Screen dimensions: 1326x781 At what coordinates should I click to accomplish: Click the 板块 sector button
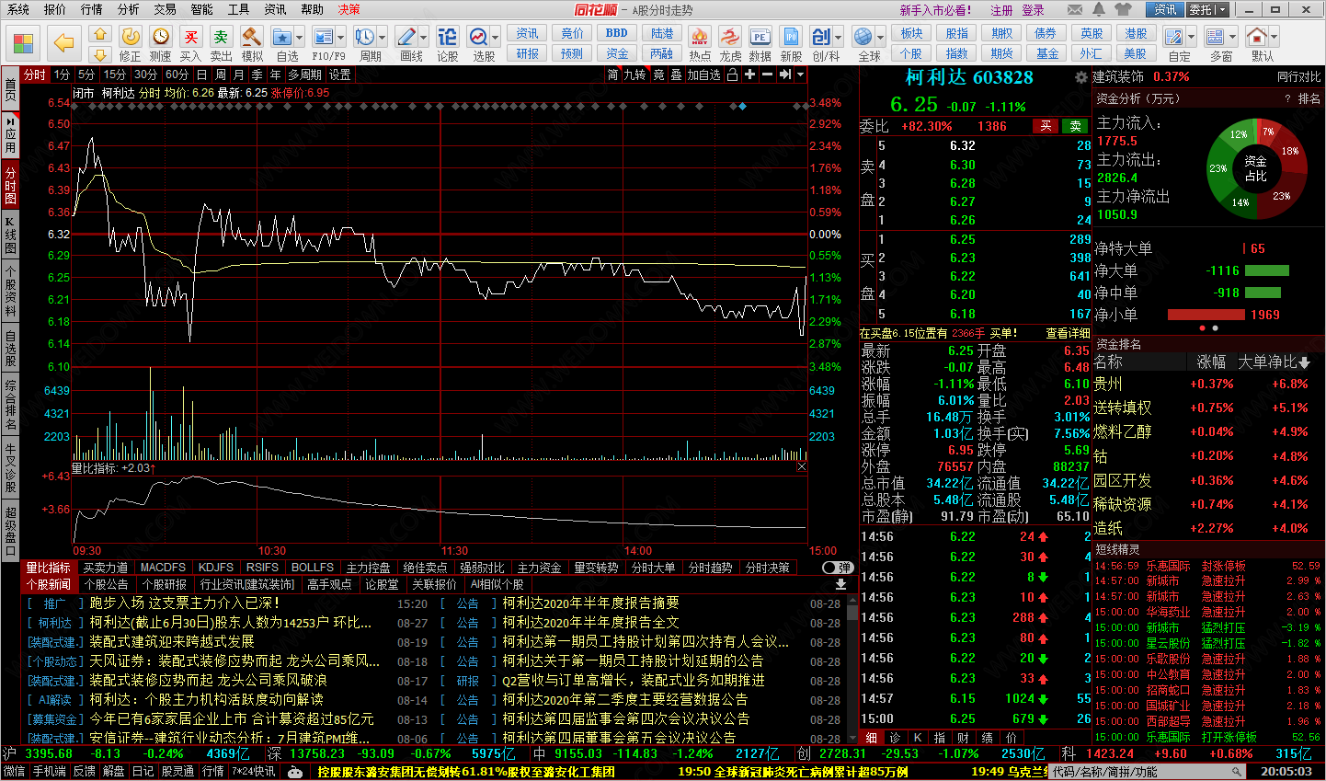tap(911, 33)
